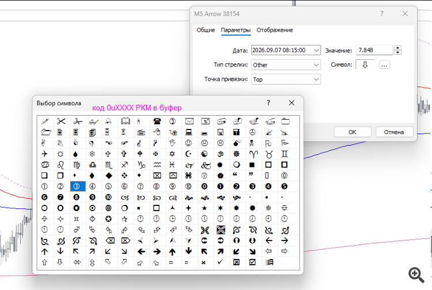The image size is (432, 290).
Task: Switch to the Общие tab
Action: (206, 30)
